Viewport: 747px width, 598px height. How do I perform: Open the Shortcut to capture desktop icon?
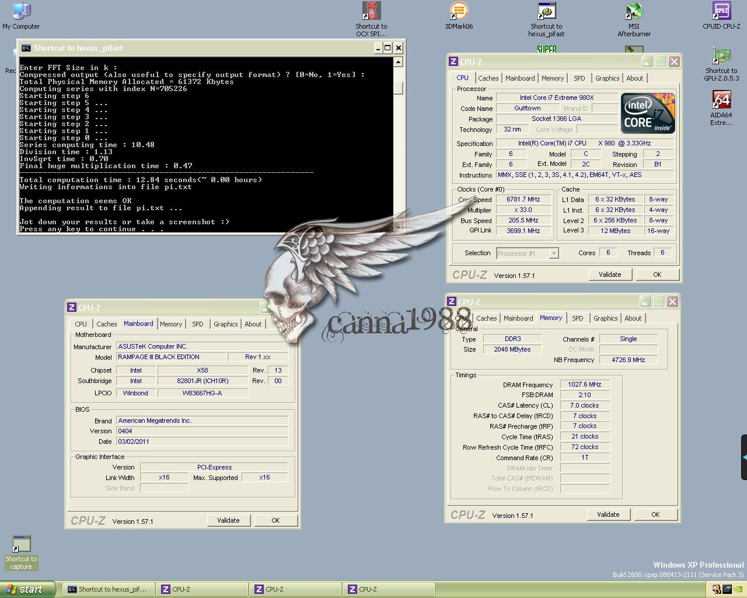[21, 552]
